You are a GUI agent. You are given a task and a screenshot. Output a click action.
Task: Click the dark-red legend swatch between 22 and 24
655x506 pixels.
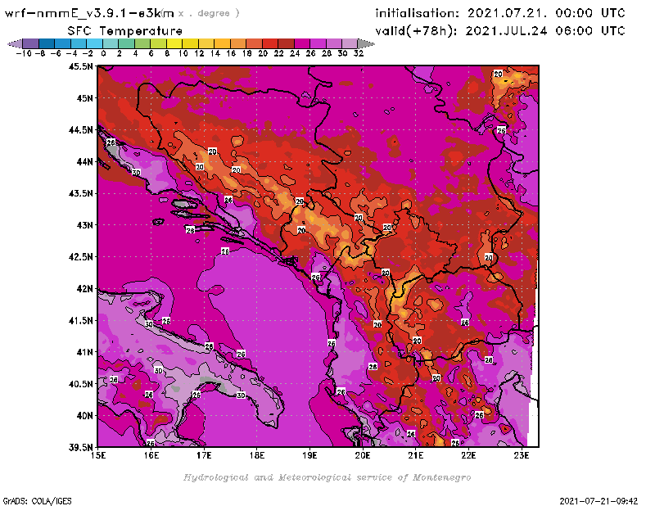click(x=287, y=43)
